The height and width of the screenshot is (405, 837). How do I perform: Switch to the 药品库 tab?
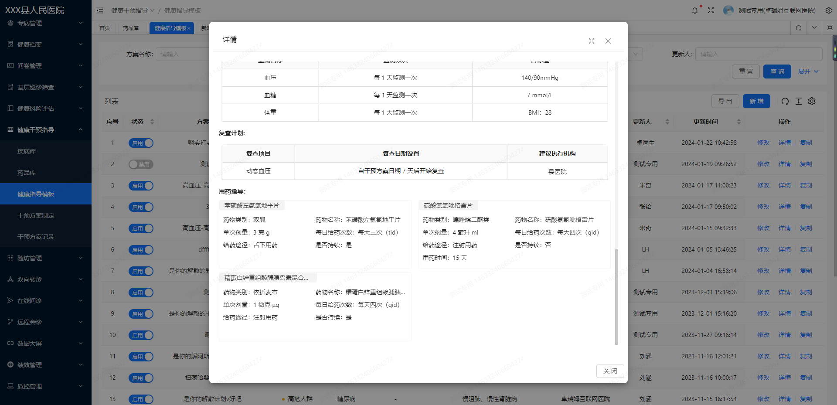[x=129, y=27]
